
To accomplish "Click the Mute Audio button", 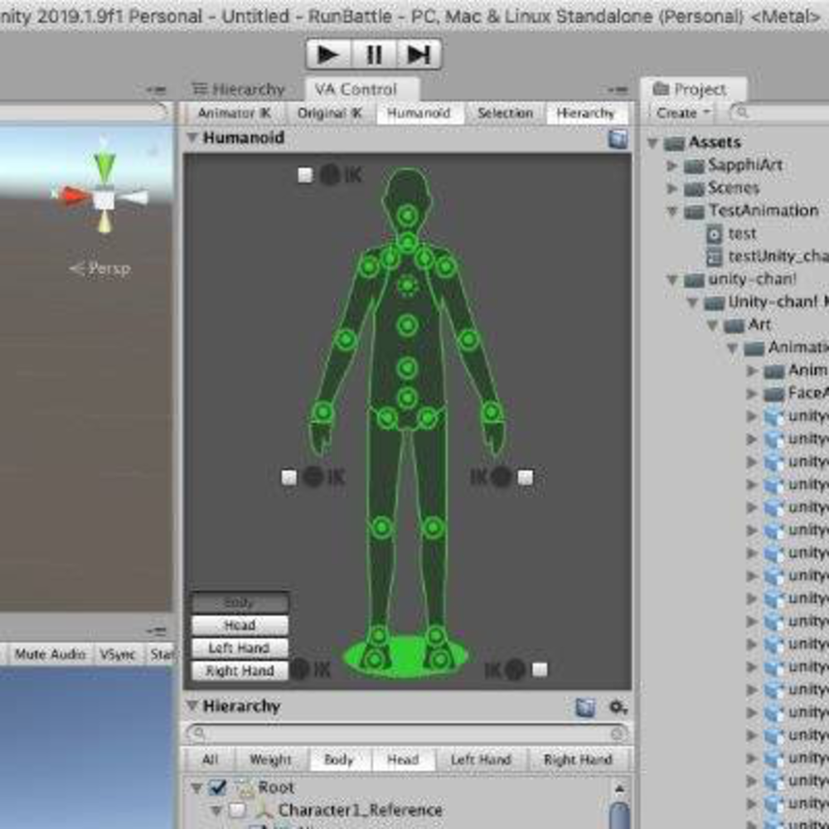I will (x=50, y=655).
